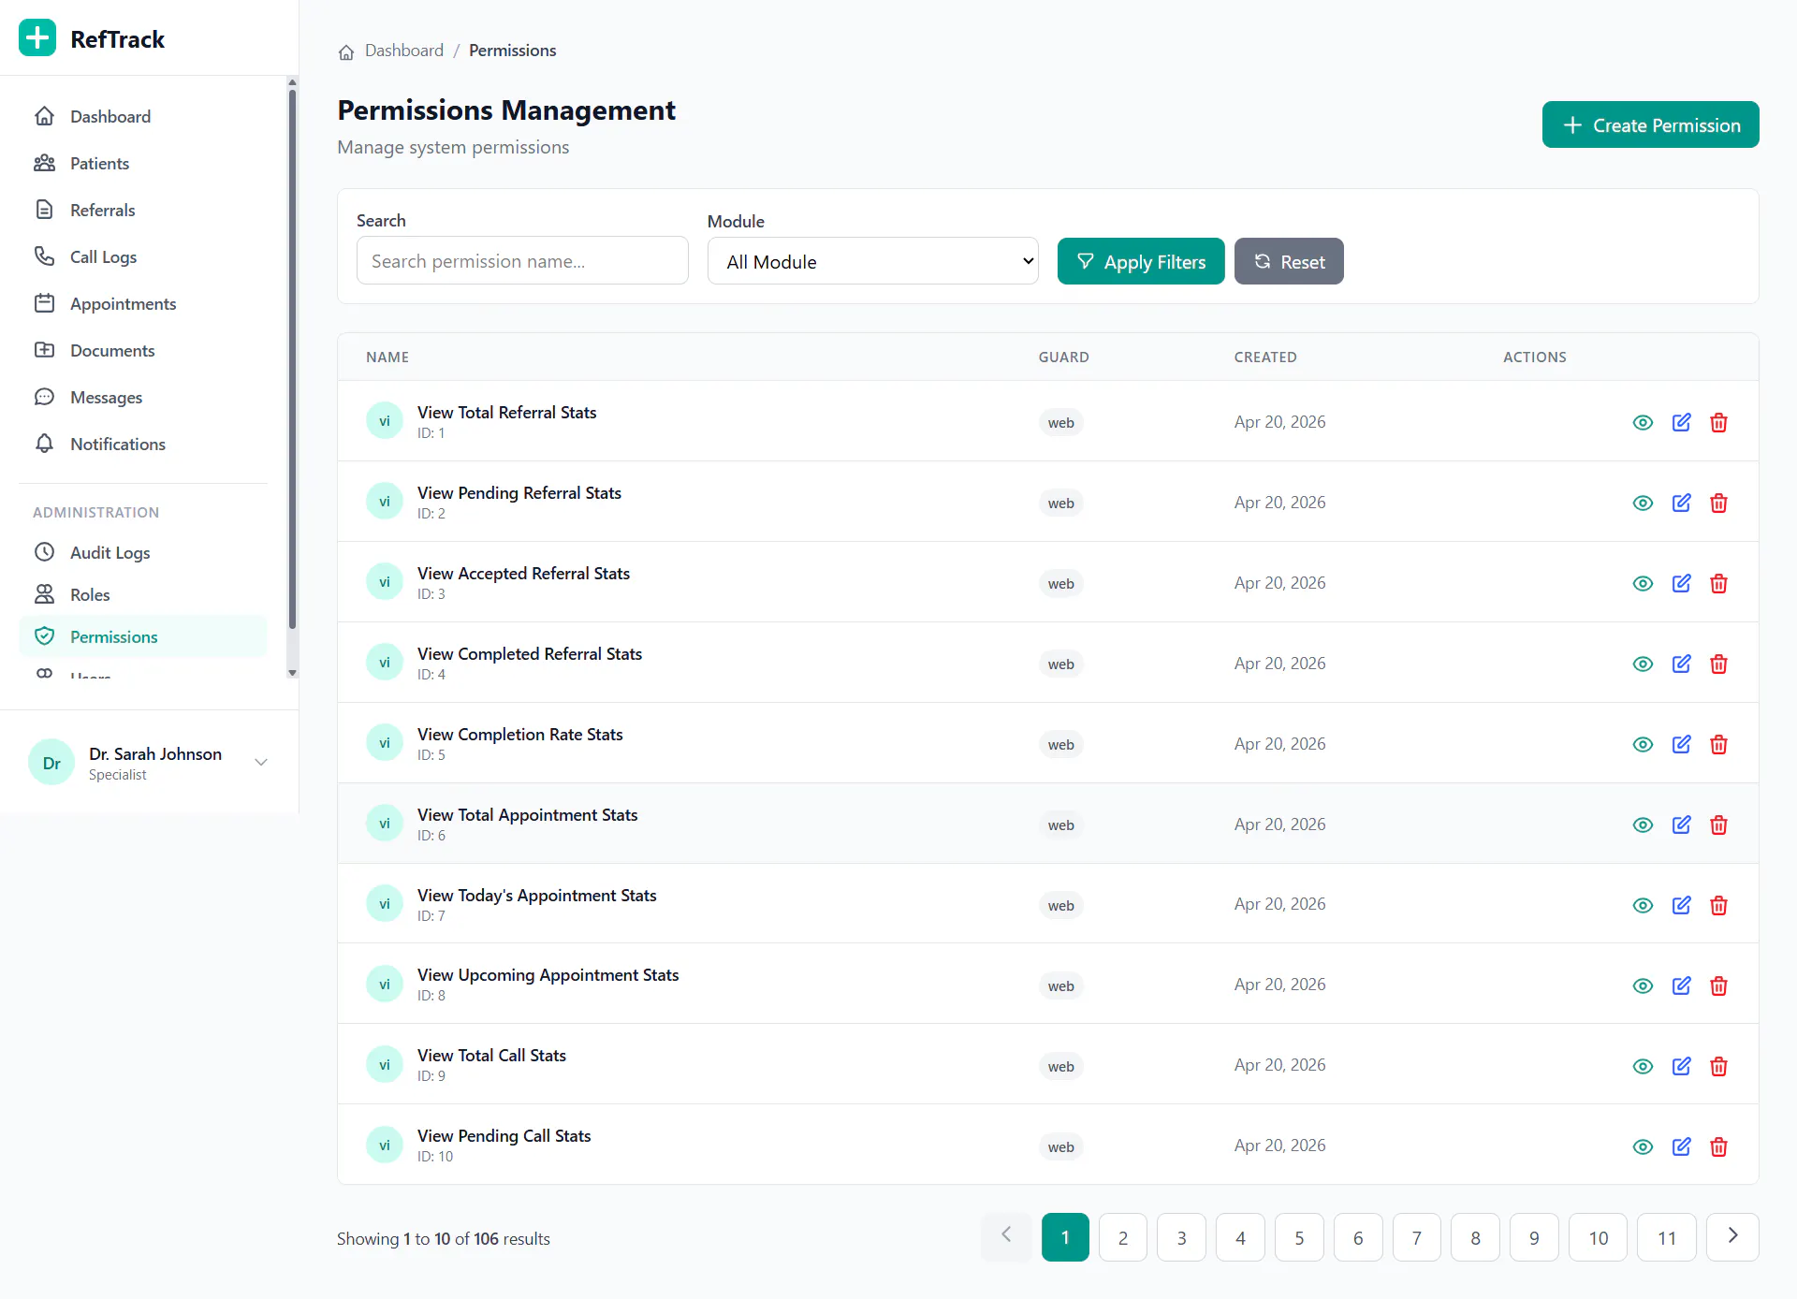Image resolution: width=1797 pixels, height=1299 pixels.
Task: Reset the permission filters
Action: 1288,261
